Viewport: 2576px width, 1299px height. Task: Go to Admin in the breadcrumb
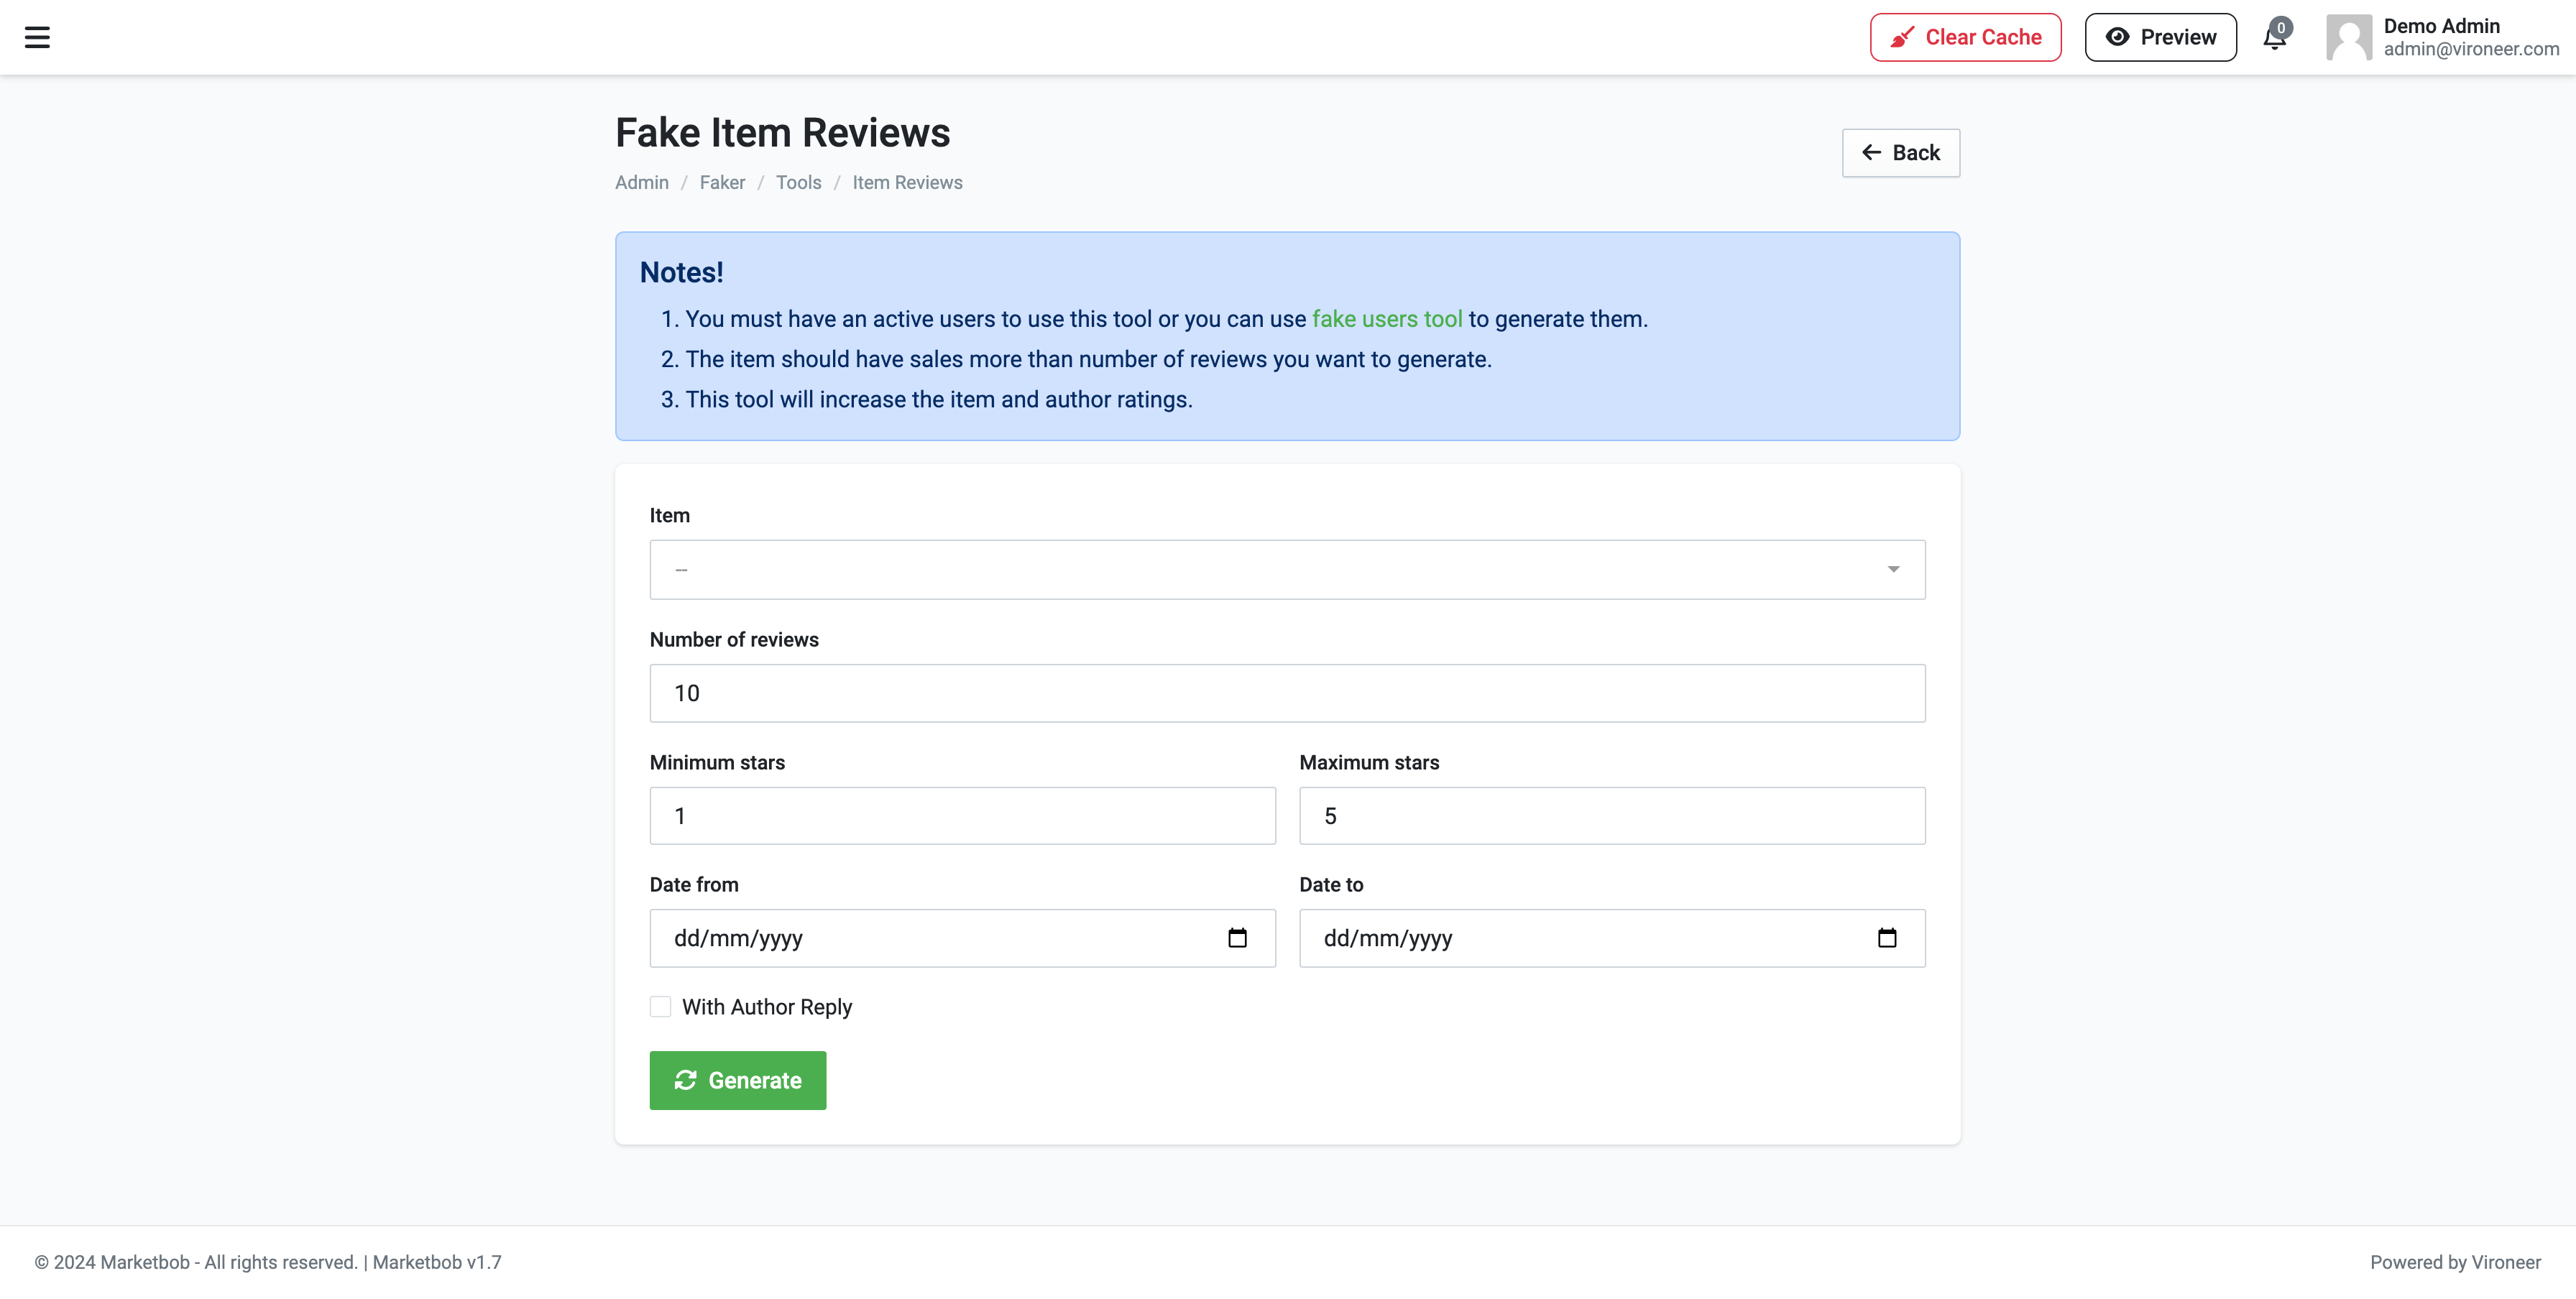coord(641,183)
